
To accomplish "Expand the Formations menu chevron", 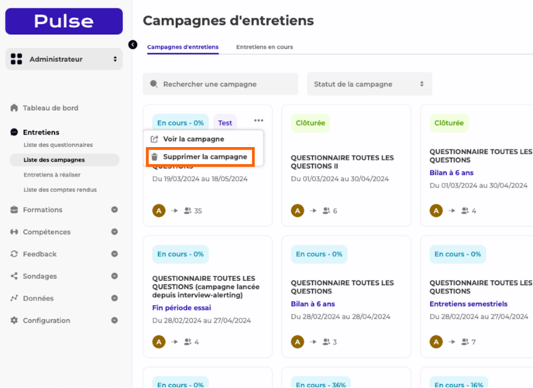I will (x=115, y=210).
